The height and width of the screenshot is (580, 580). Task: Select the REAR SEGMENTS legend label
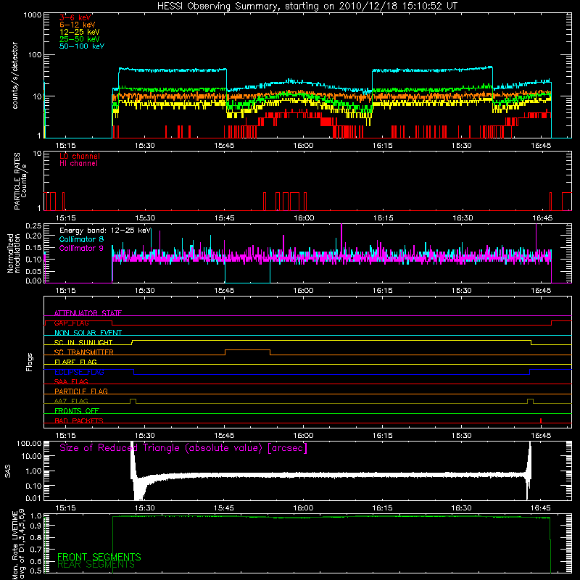pos(96,565)
